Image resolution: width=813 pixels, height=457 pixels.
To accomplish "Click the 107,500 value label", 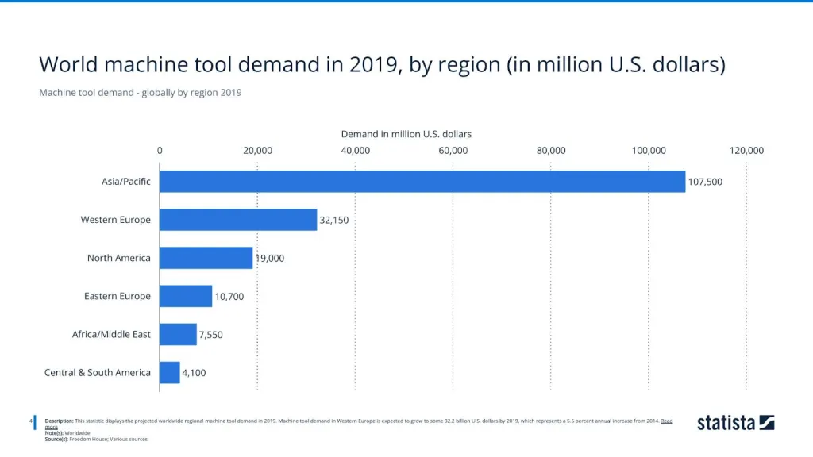I will 705,182.
